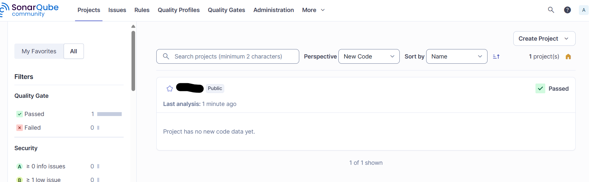
Task: Go to Quality Profiles page
Action: click(x=178, y=10)
